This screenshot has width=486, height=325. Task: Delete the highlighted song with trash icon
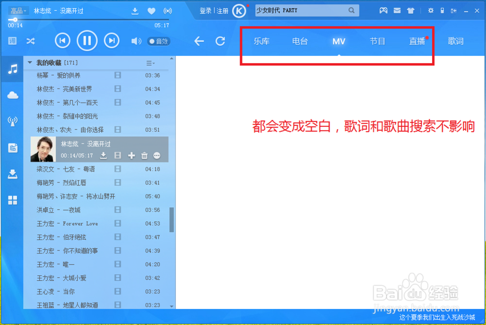pos(144,156)
